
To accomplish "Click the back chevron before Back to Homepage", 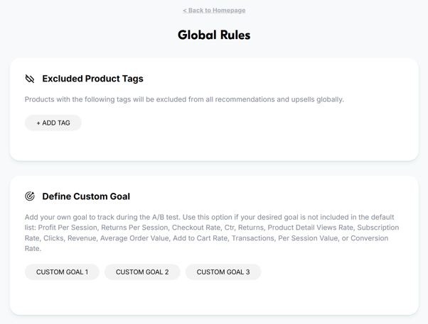I will pyautogui.click(x=185, y=11).
